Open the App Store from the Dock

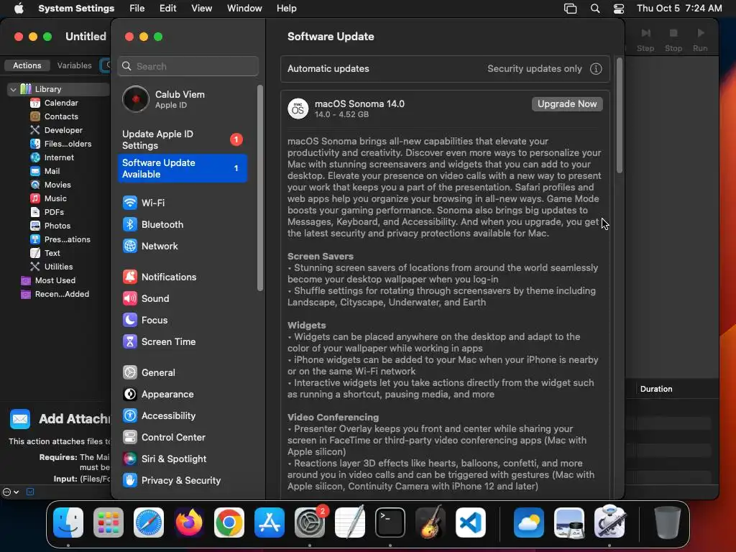(x=270, y=523)
